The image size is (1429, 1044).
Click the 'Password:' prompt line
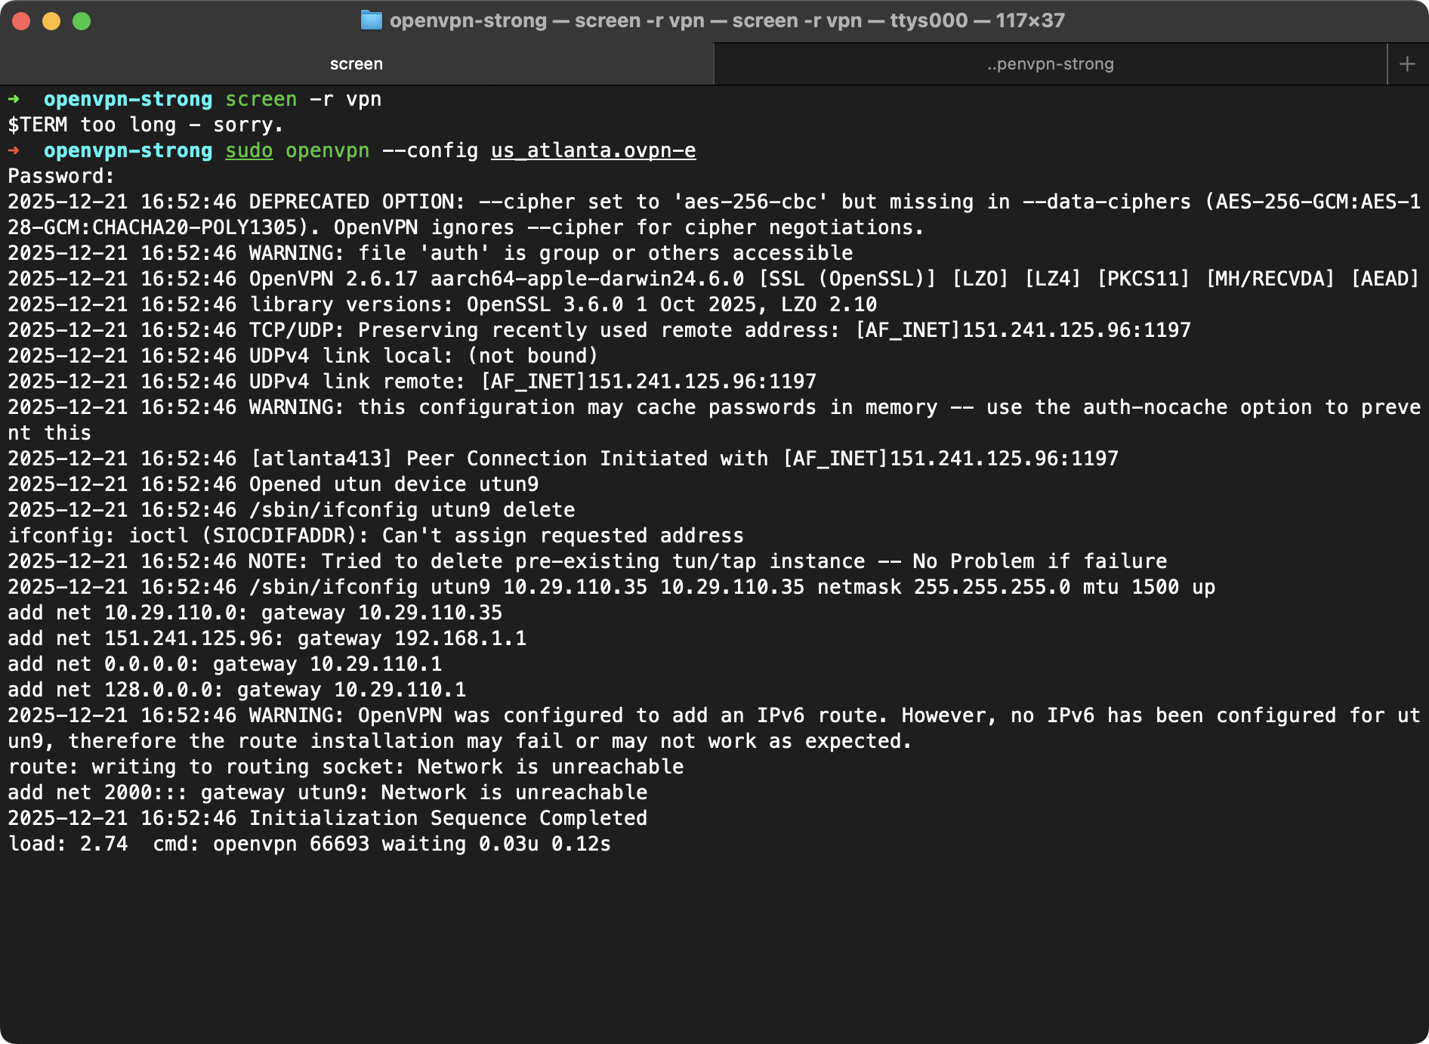pos(61,176)
